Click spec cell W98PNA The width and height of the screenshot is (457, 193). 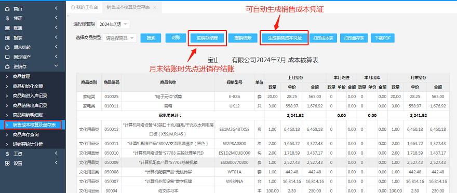coord(235,182)
